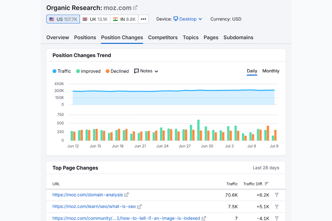
Task: Switch to the Competitors tab
Action: click(163, 37)
